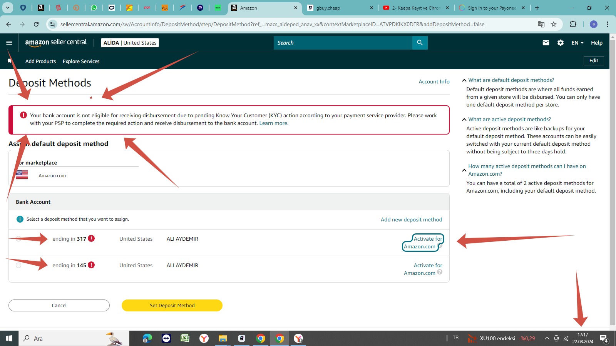The image size is (616, 346).
Task: Activate account ending 145 for Amazon.com
Action: pos(423,269)
